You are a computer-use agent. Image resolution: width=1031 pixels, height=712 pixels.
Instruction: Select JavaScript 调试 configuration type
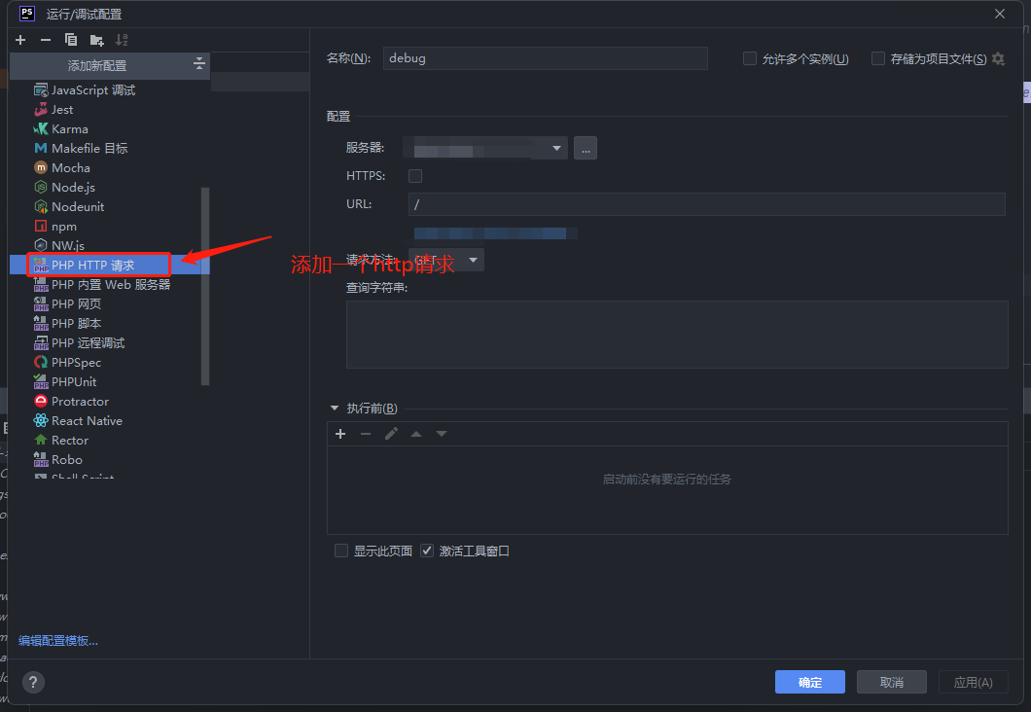(x=109, y=90)
